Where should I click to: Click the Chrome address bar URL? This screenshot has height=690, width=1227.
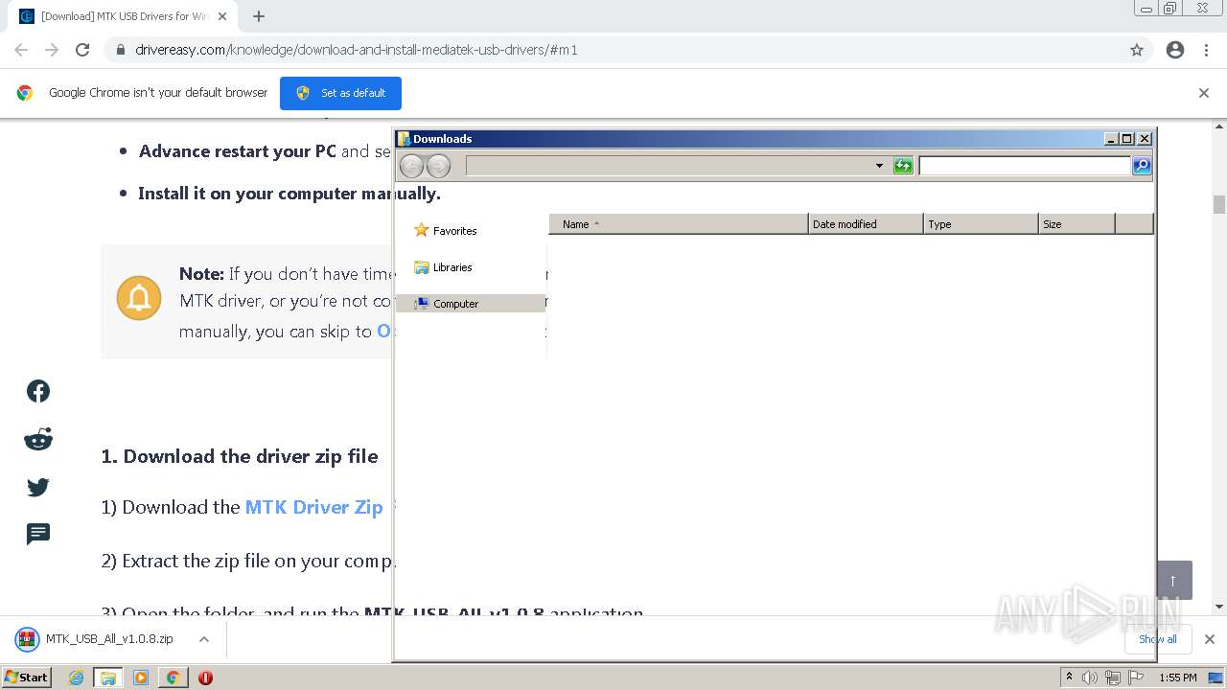[x=357, y=50]
